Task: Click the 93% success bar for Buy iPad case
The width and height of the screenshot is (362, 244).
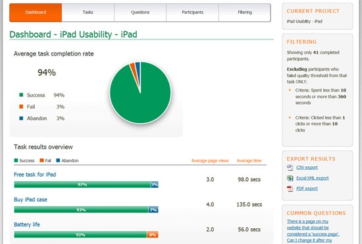Action: (81, 210)
